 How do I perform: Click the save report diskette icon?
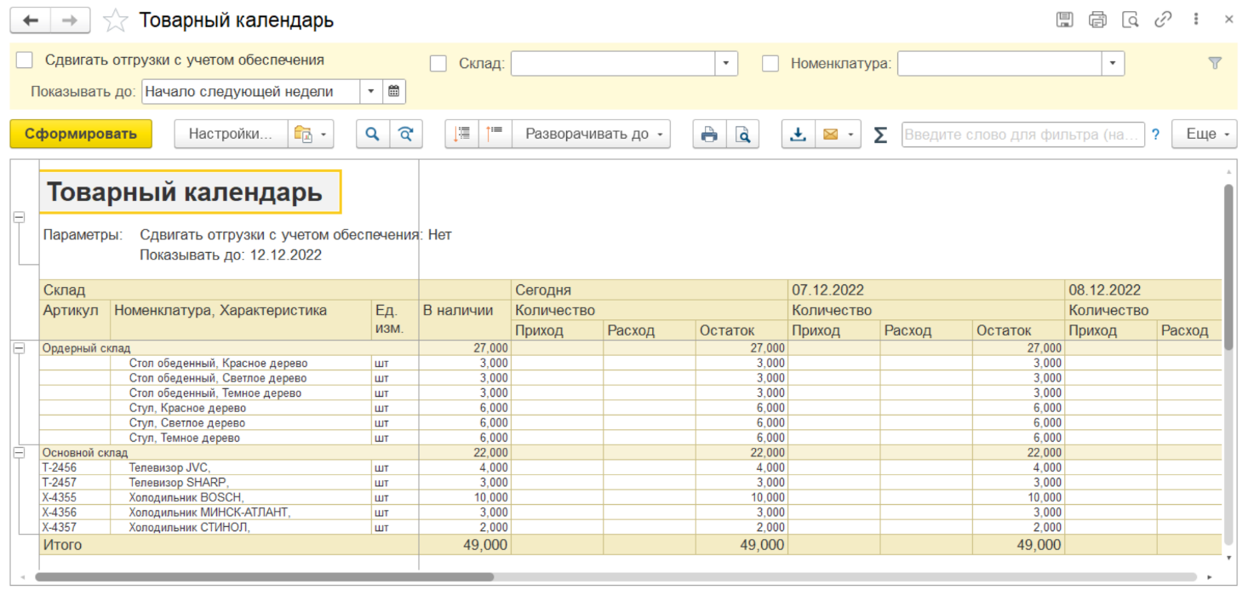(1064, 20)
